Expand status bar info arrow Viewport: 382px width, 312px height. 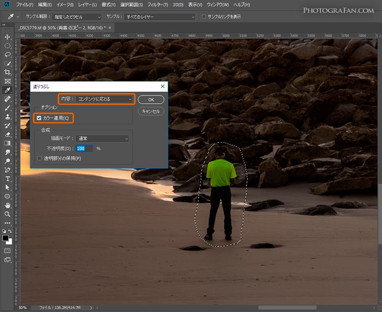[x=91, y=308]
